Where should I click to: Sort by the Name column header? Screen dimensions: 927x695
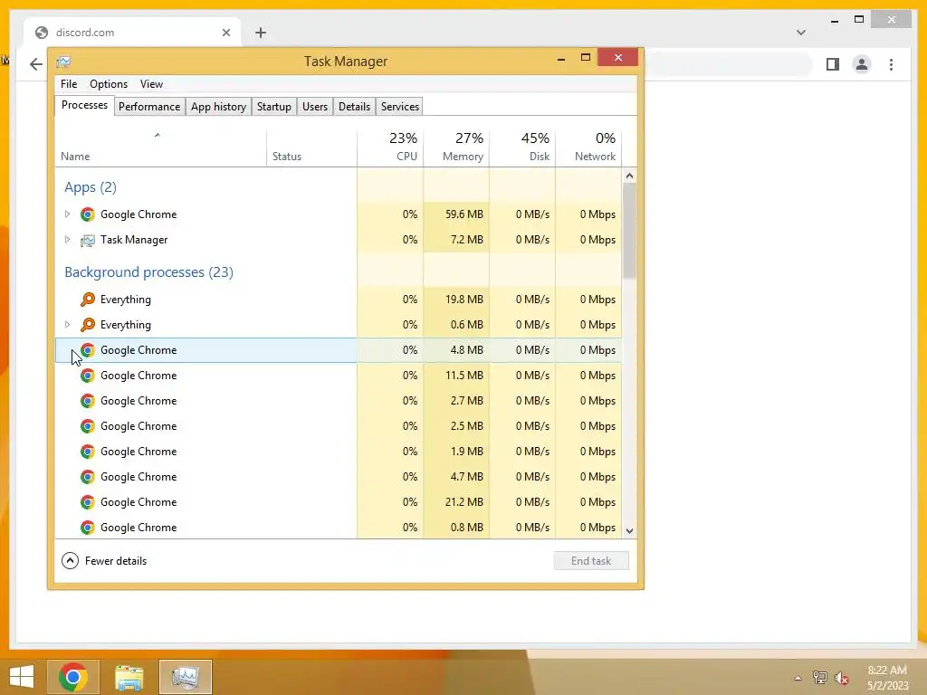pos(160,148)
